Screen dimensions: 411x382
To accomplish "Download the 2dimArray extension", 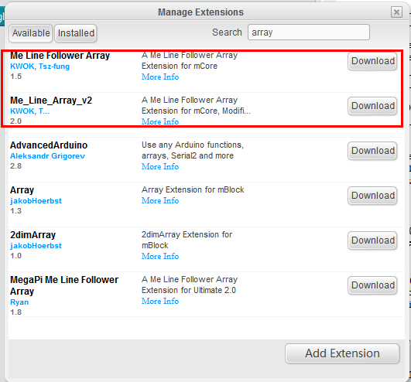I will tap(372, 240).
